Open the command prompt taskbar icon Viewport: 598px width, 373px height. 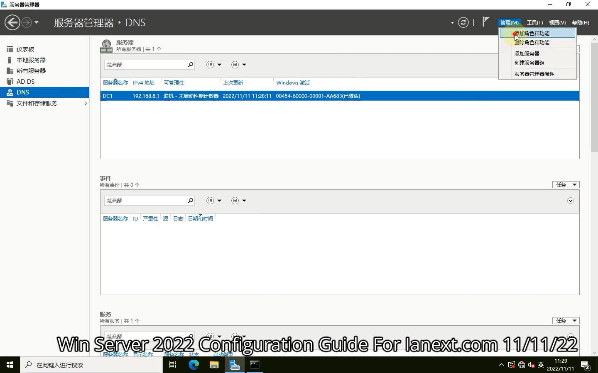pyautogui.click(x=255, y=365)
